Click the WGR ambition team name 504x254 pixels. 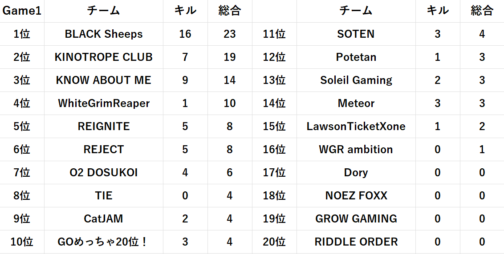(356, 150)
